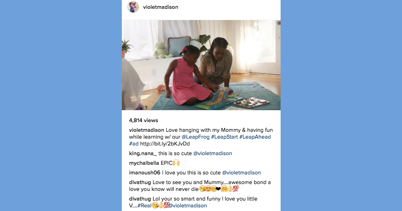Open the #LeapAhead hashtag
Viewport: 402px width, 211px height.
coord(255,137)
